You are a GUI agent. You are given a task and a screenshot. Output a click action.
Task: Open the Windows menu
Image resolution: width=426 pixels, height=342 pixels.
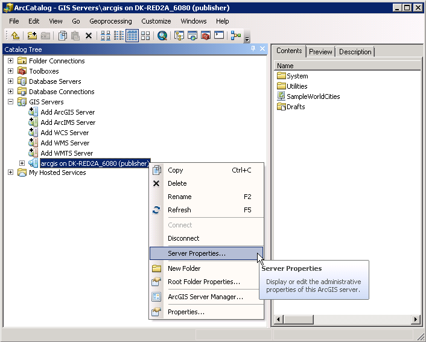pos(194,21)
